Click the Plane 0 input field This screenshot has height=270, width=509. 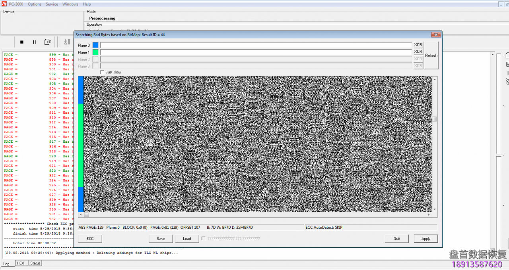256,45
